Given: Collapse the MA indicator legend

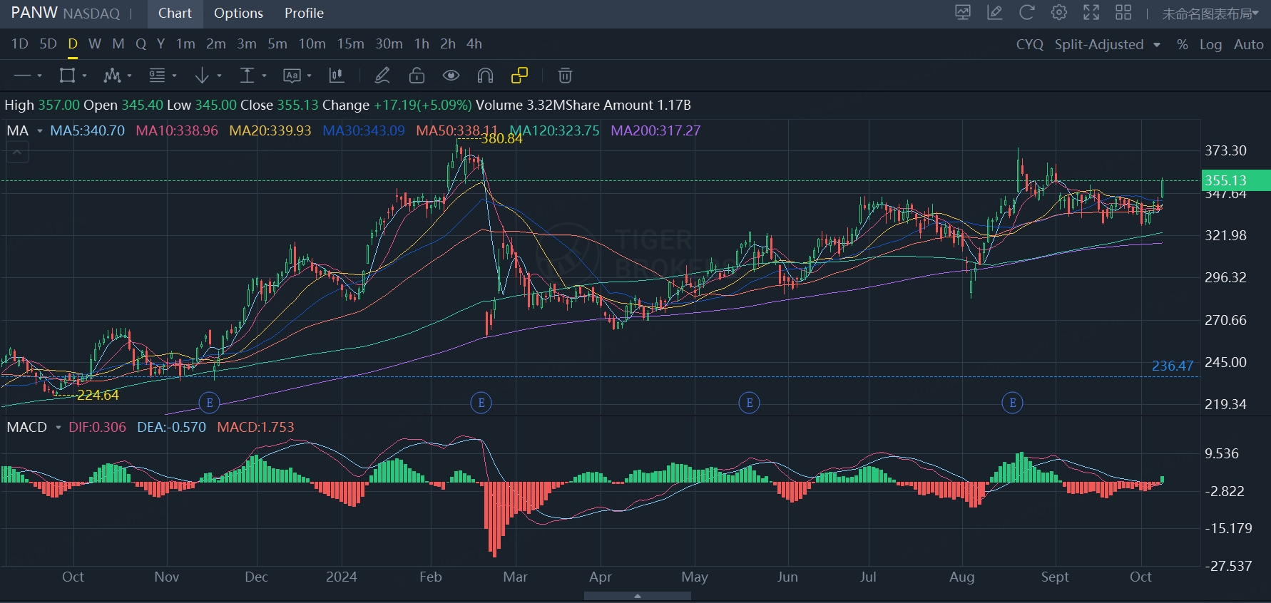Looking at the screenshot, I should 18,152.
